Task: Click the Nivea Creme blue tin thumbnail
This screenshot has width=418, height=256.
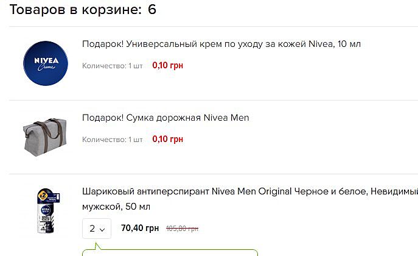Action: 44,63
